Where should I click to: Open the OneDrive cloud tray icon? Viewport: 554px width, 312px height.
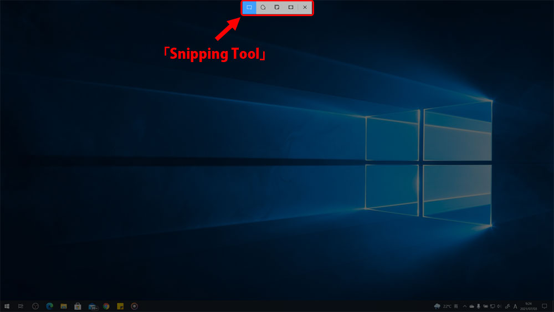click(471, 306)
